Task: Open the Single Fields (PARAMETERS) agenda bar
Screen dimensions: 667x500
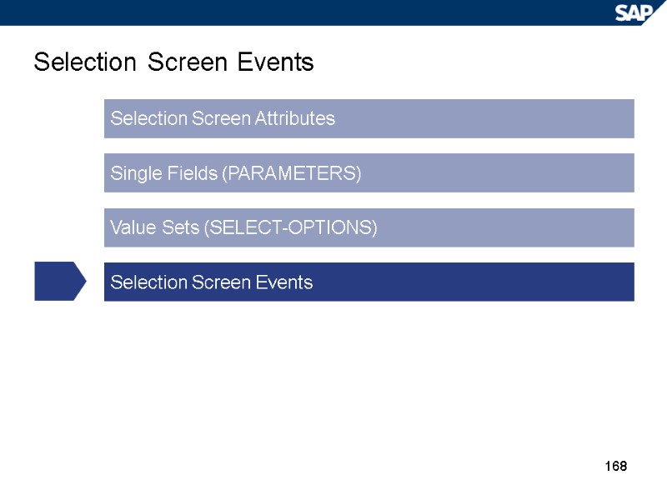Action: (x=369, y=173)
